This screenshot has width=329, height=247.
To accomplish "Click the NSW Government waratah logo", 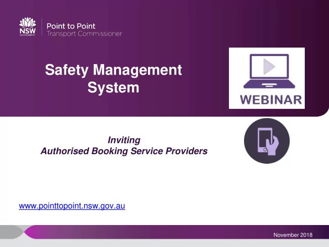I will [27, 27].
